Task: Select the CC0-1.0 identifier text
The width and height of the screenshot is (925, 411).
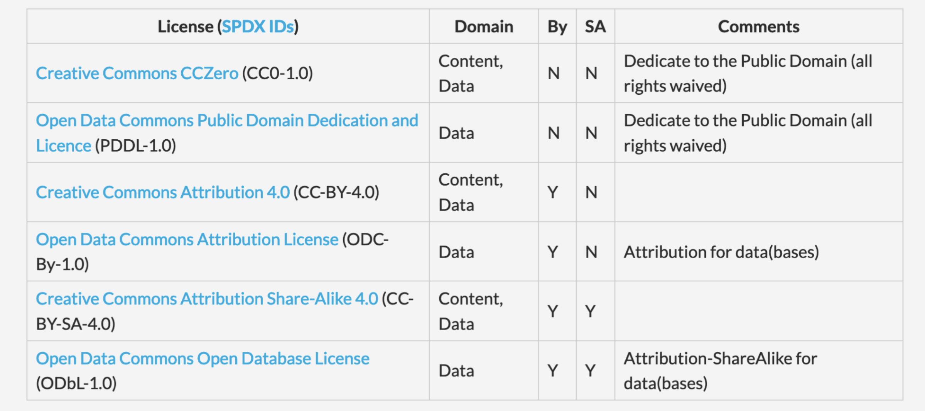Action: (277, 73)
